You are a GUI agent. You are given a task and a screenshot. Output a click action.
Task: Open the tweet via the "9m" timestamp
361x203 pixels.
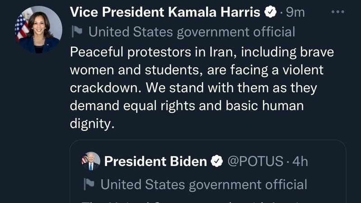point(296,13)
